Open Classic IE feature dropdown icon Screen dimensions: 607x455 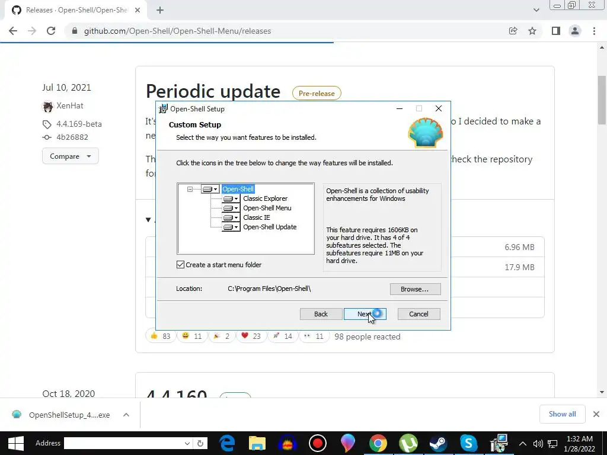point(231,217)
